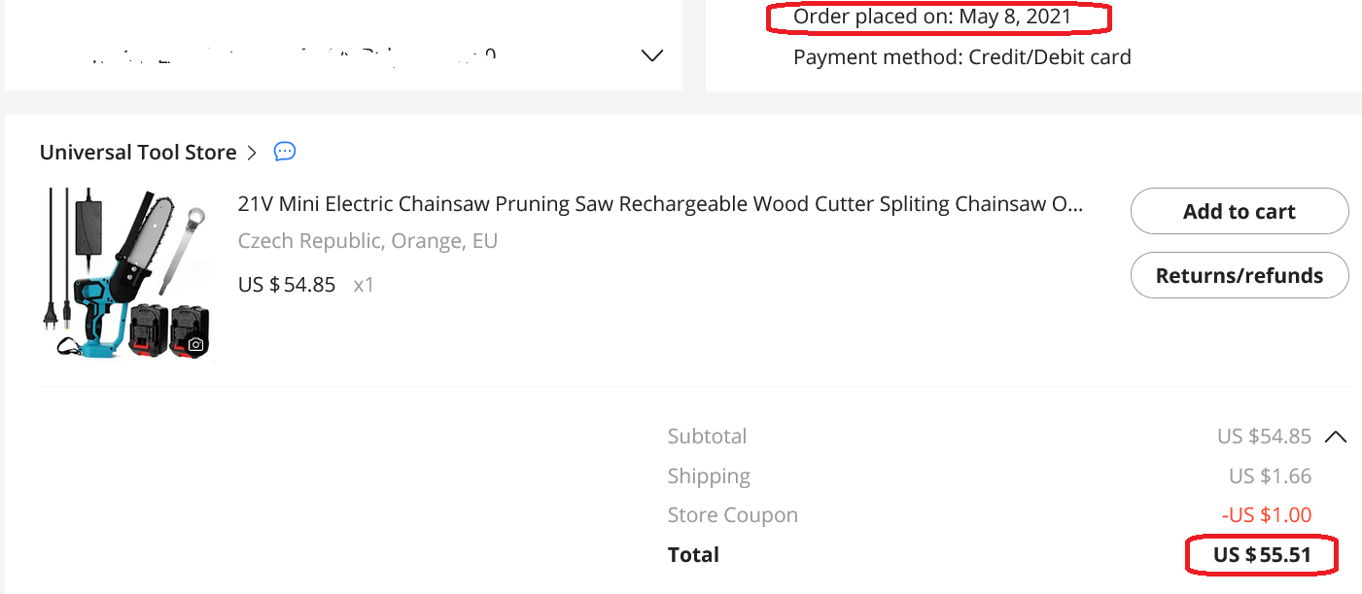Click the Store Coupon discount amount
The width and height of the screenshot is (1362, 594).
1266,515
